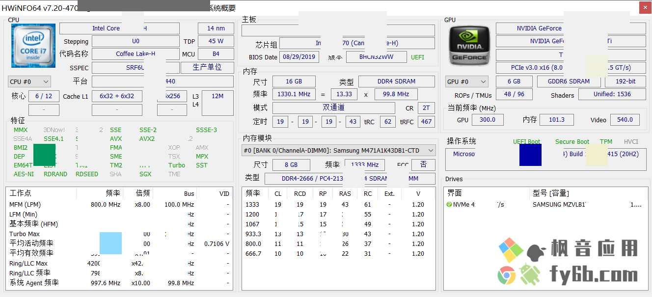Click the green UEFI label beside BIOS version
652x297 pixels.
(417, 57)
